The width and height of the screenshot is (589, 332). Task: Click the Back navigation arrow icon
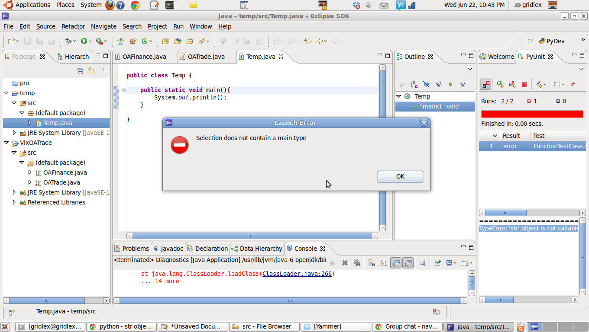click(x=320, y=41)
